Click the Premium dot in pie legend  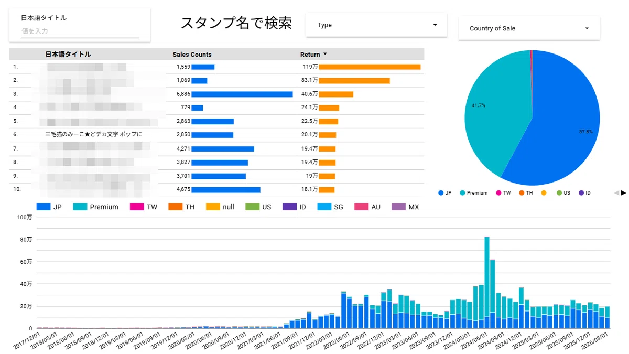[462, 193]
